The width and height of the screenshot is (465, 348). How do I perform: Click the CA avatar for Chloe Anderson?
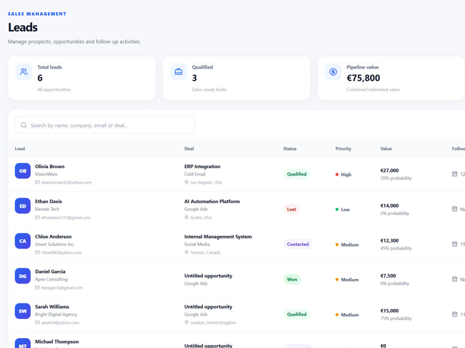(x=23, y=241)
